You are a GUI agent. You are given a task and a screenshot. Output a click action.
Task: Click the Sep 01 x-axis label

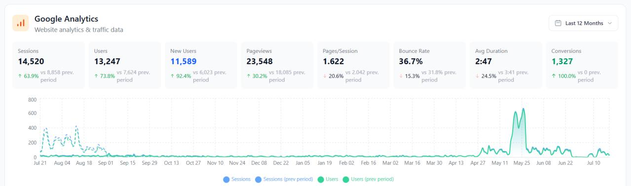click(105, 163)
